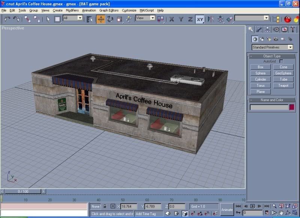Enable the AutoGrid checkbox
Viewport: 300px width, 218px height.
(281, 61)
